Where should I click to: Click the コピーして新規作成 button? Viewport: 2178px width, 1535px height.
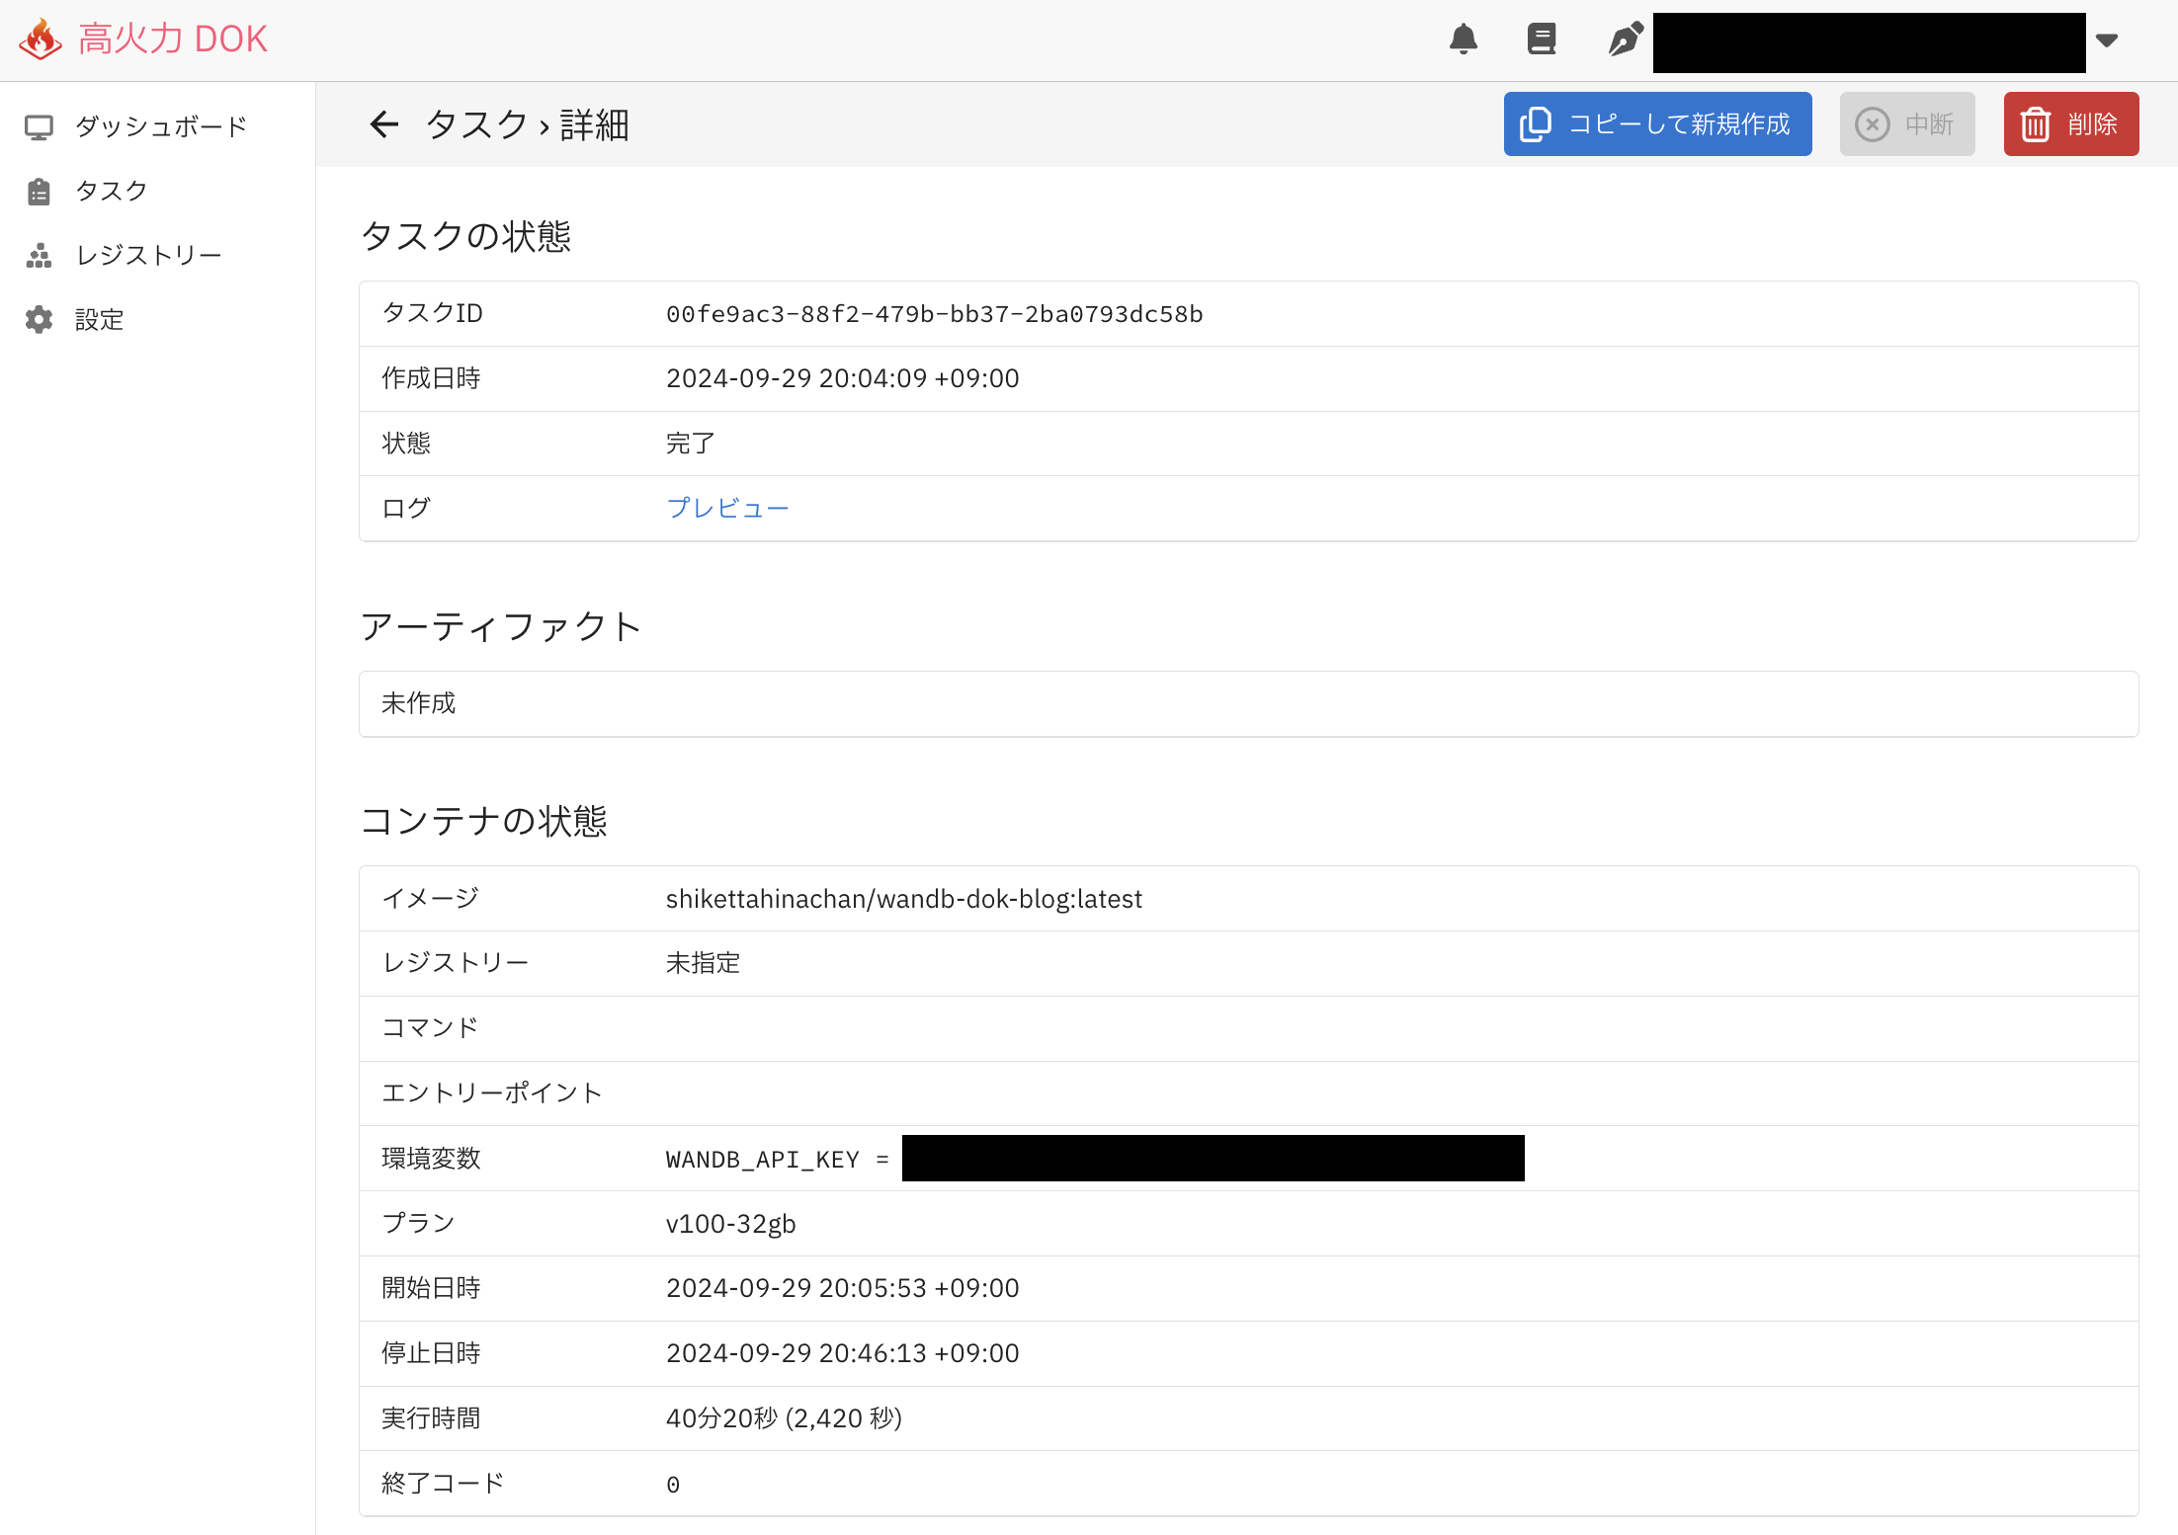tap(1657, 123)
